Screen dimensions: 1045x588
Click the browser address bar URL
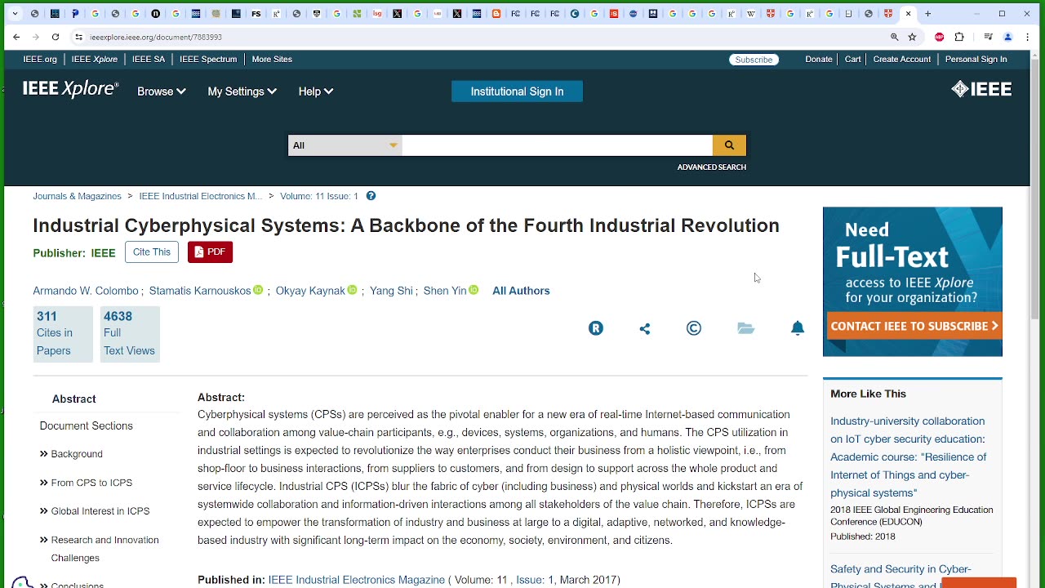click(x=156, y=37)
